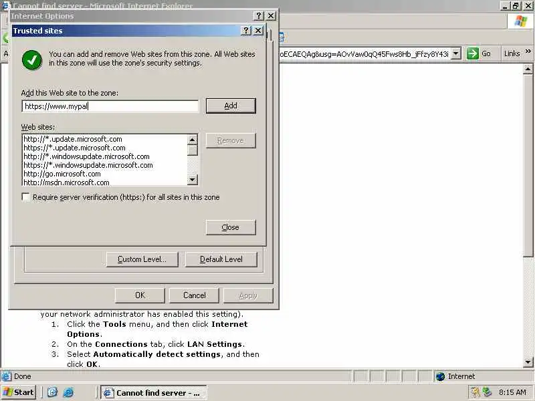
Task: Click the Web sites list scrollbar thumb
Action: (193, 150)
